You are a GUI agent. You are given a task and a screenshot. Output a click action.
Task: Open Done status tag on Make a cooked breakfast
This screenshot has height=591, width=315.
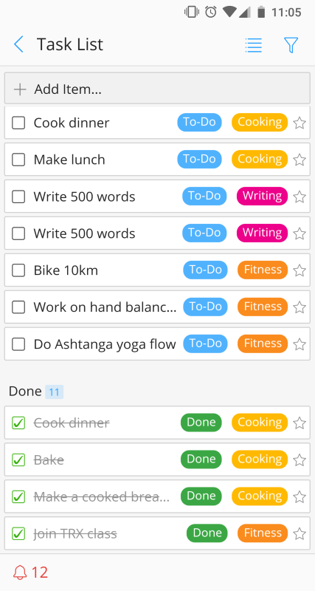tap(201, 496)
